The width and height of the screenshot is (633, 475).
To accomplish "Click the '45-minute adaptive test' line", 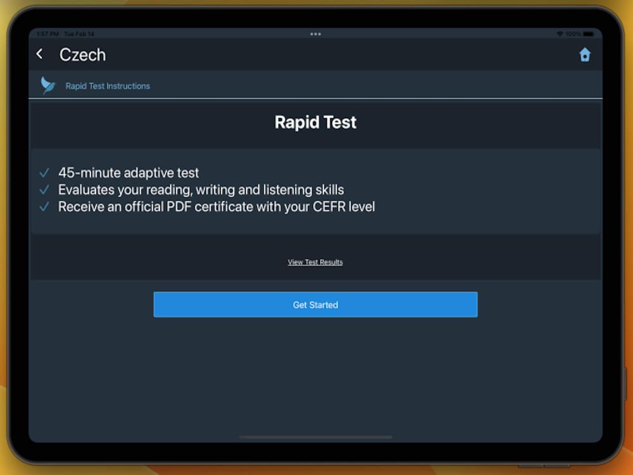I will coord(128,173).
